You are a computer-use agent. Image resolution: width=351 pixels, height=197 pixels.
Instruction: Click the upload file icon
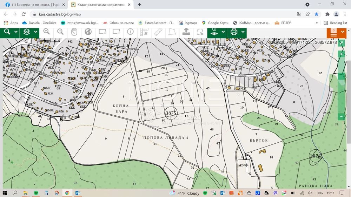(x=186, y=32)
